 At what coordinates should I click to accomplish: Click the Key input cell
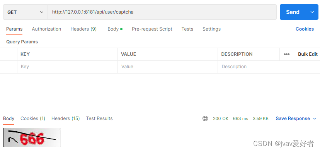(x=67, y=67)
